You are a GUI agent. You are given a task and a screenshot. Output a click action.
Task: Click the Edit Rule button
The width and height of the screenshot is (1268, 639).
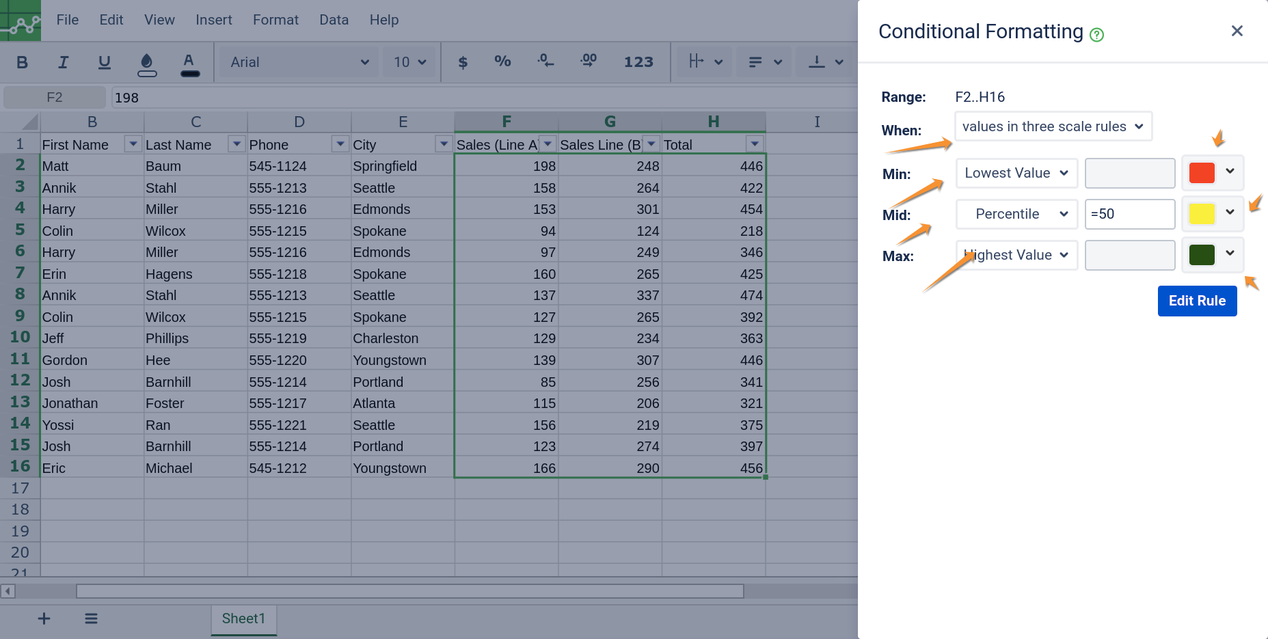[1196, 301]
